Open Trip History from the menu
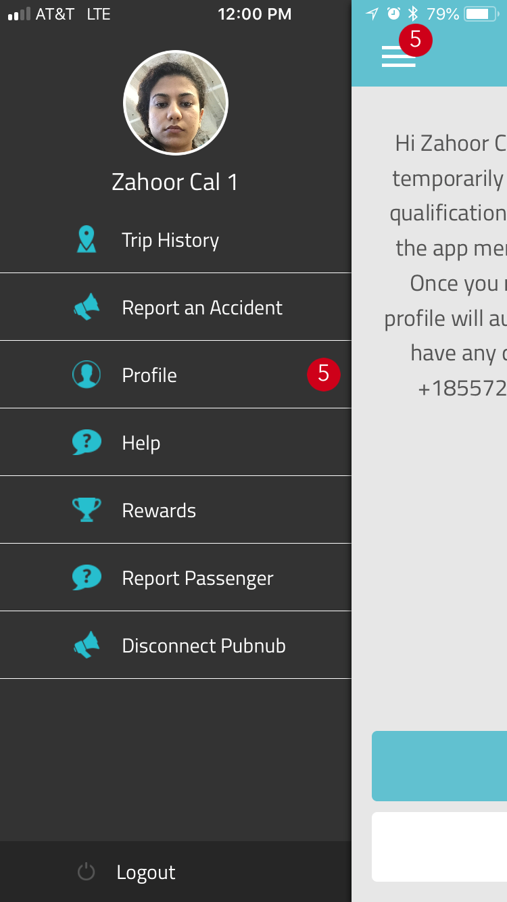The width and height of the screenshot is (507, 902). point(176,239)
